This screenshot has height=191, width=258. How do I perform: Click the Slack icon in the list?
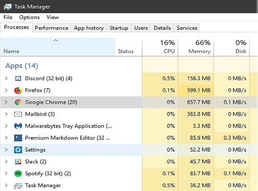pyautogui.click(x=18, y=162)
